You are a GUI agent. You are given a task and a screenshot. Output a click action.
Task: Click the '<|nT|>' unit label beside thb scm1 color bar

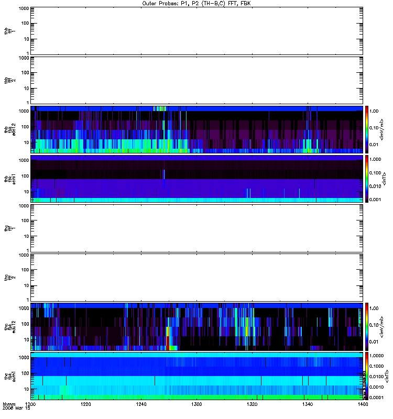click(x=385, y=179)
